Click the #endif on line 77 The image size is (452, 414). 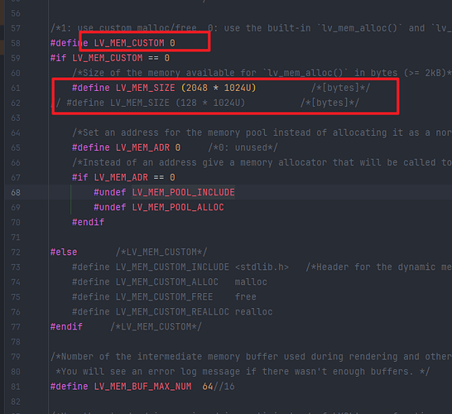66,327
